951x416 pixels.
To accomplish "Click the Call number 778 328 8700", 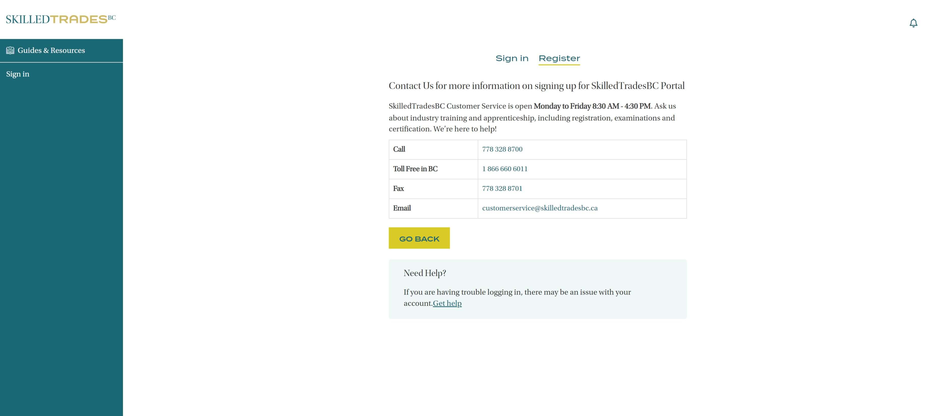I will pyautogui.click(x=502, y=149).
